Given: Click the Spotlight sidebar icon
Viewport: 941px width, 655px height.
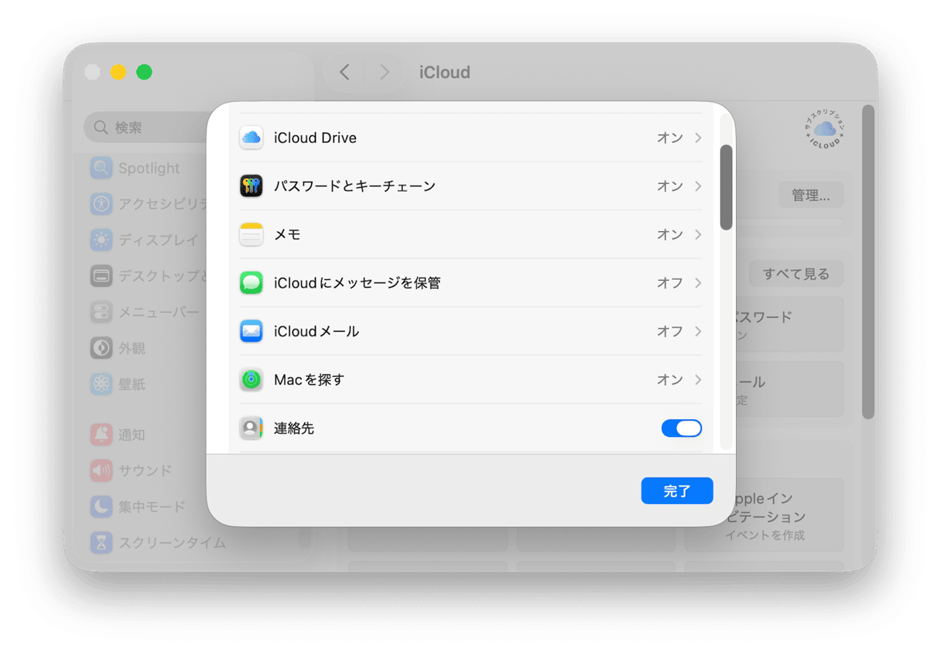Looking at the screenshot, I should tap(101, 168).
